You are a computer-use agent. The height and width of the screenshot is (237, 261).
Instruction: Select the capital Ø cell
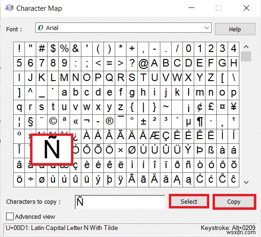coord(132,151)
